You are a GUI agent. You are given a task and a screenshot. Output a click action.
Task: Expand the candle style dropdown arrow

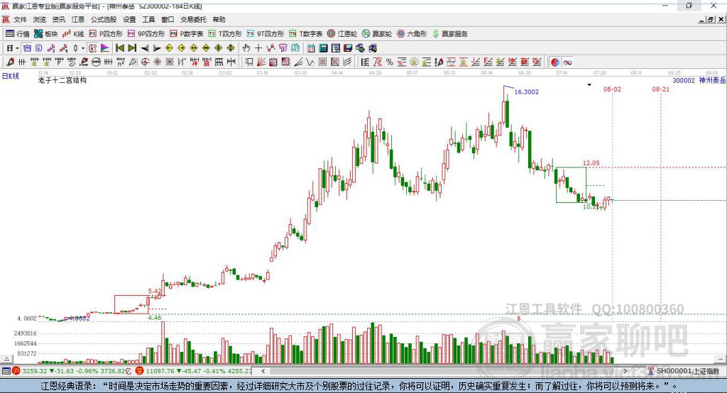[x=83, y=48]
